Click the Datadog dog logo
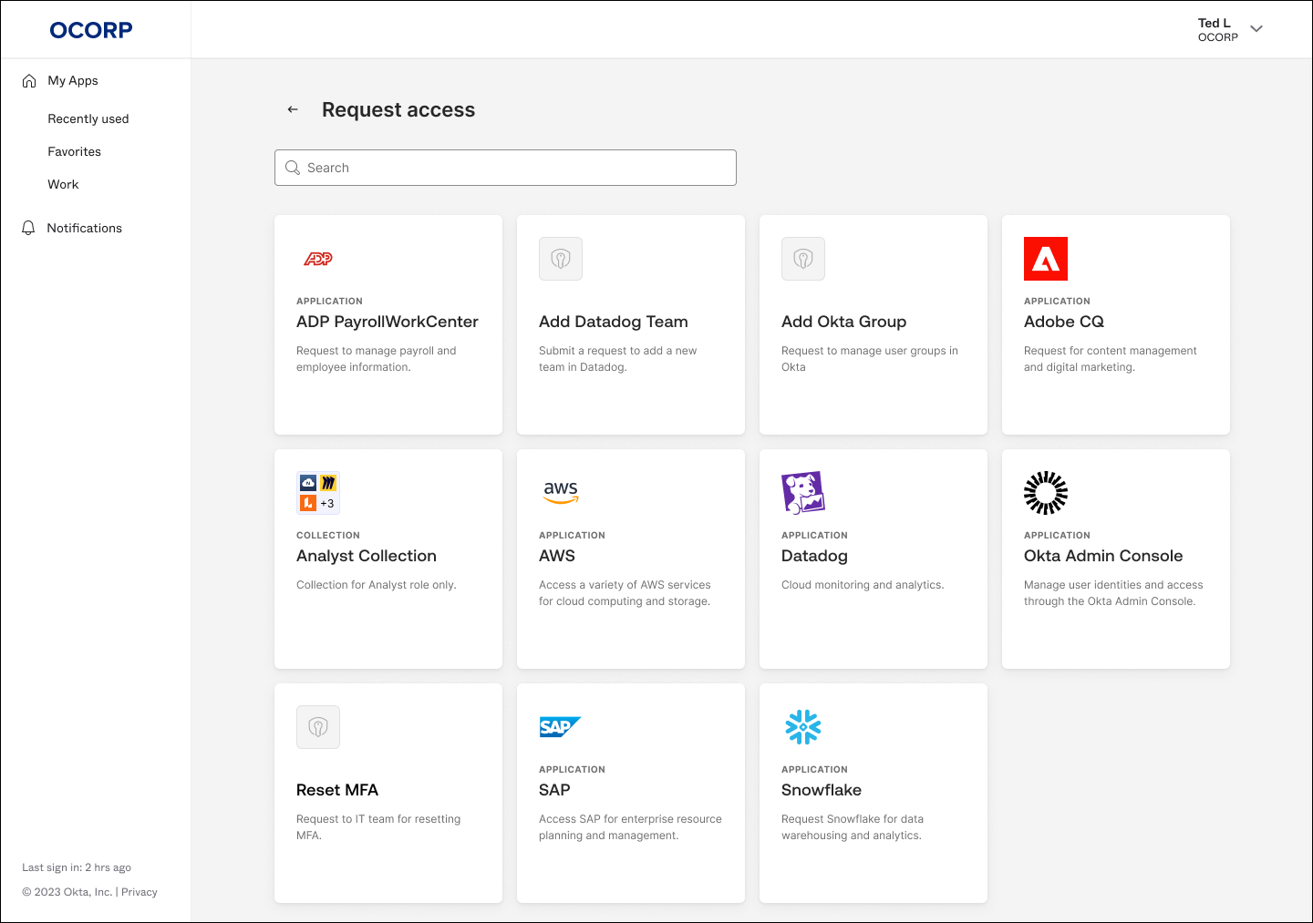1313x923 pixels. click(x=803, y=493)
